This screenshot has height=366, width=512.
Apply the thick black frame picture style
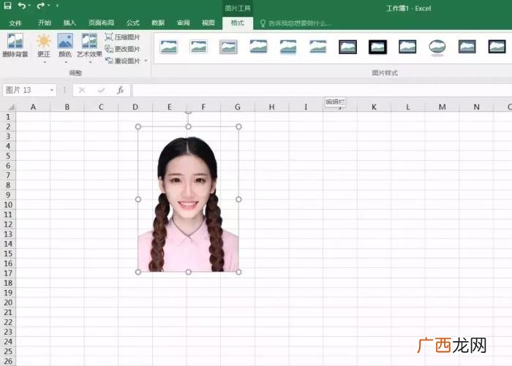378,47
